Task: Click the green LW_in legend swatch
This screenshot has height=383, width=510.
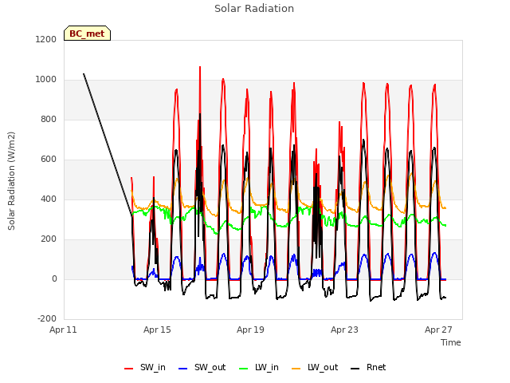Action: pos(244,369)
